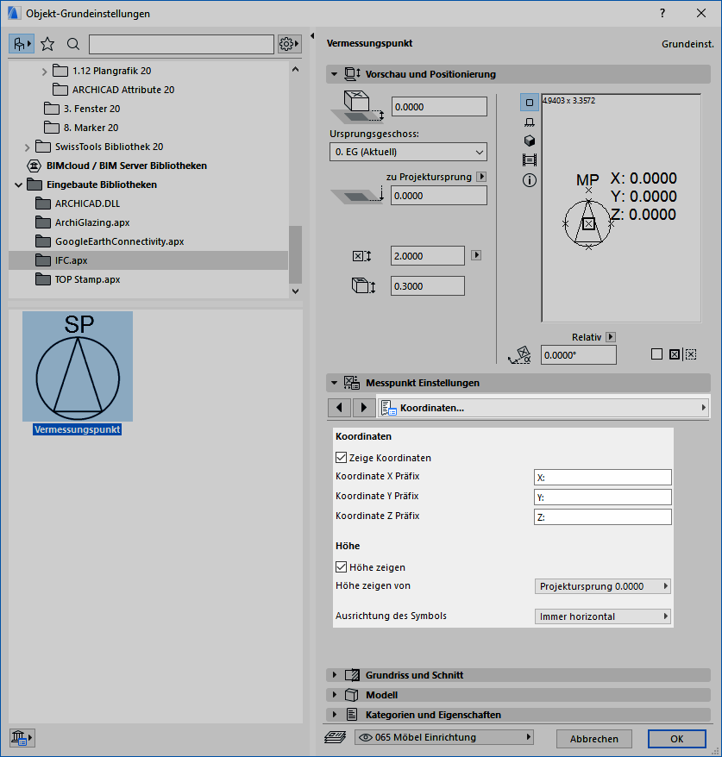Viewport: 722px width, 757px height.
Task: Open the Relativ arrow menu
Action: (x=611, y=337)
